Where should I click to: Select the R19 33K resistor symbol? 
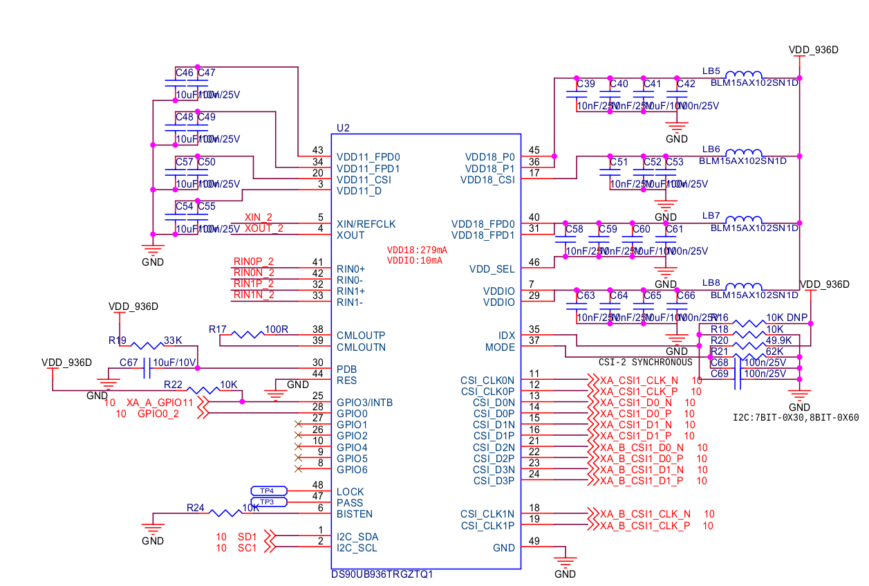point(146,345)
